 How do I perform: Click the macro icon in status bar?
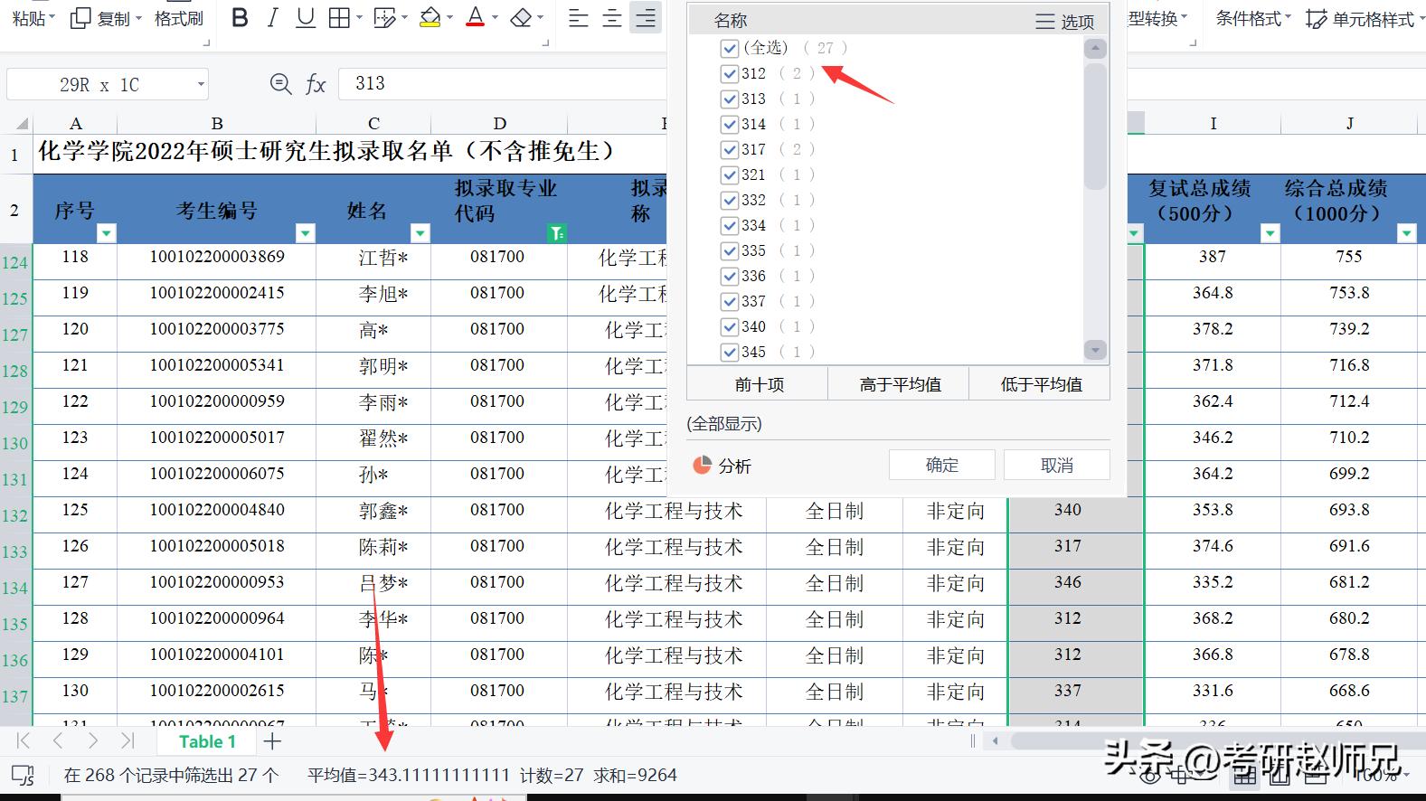point(23,775)
